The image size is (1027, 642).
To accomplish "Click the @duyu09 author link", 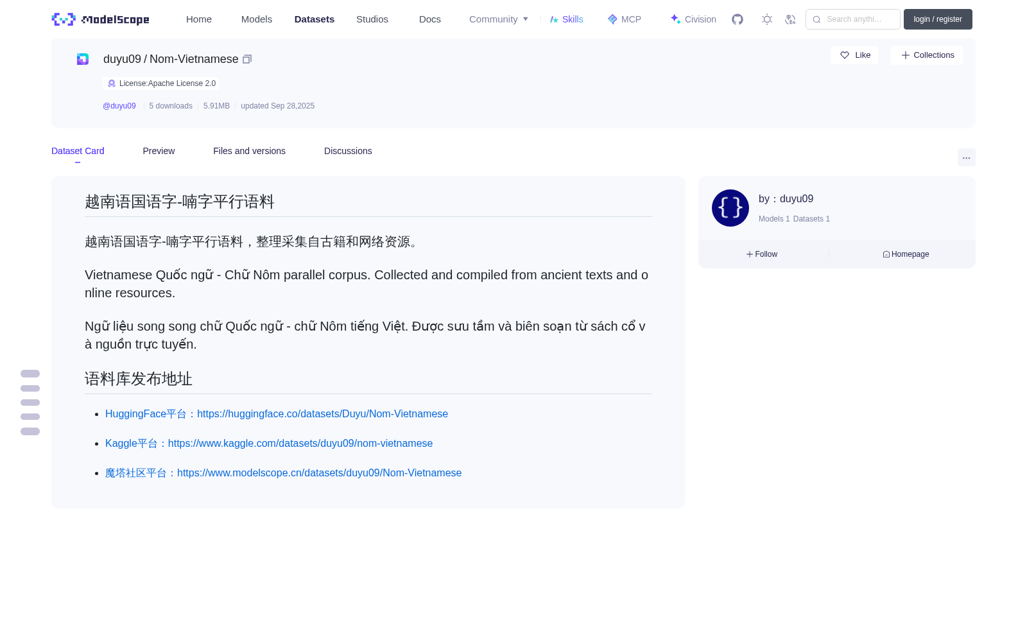I will click(119, 106).
